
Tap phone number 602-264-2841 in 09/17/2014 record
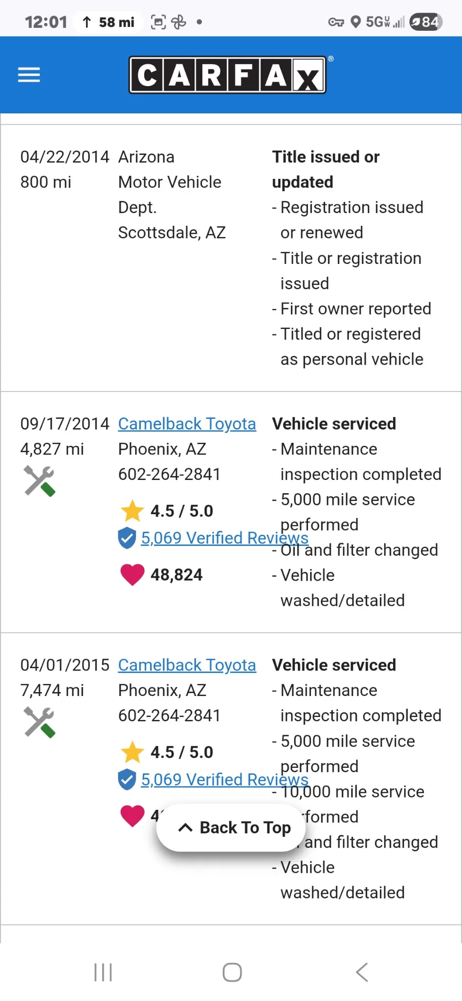coord(169,474)
